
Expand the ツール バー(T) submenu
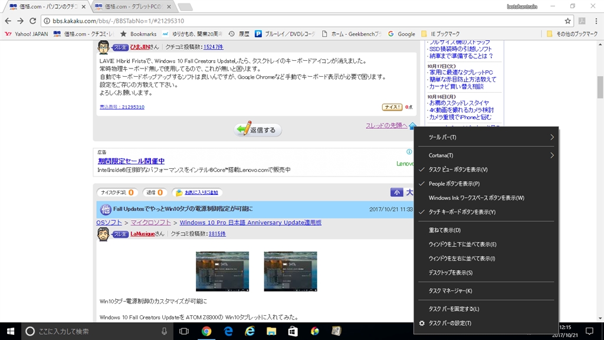[486, 137]
